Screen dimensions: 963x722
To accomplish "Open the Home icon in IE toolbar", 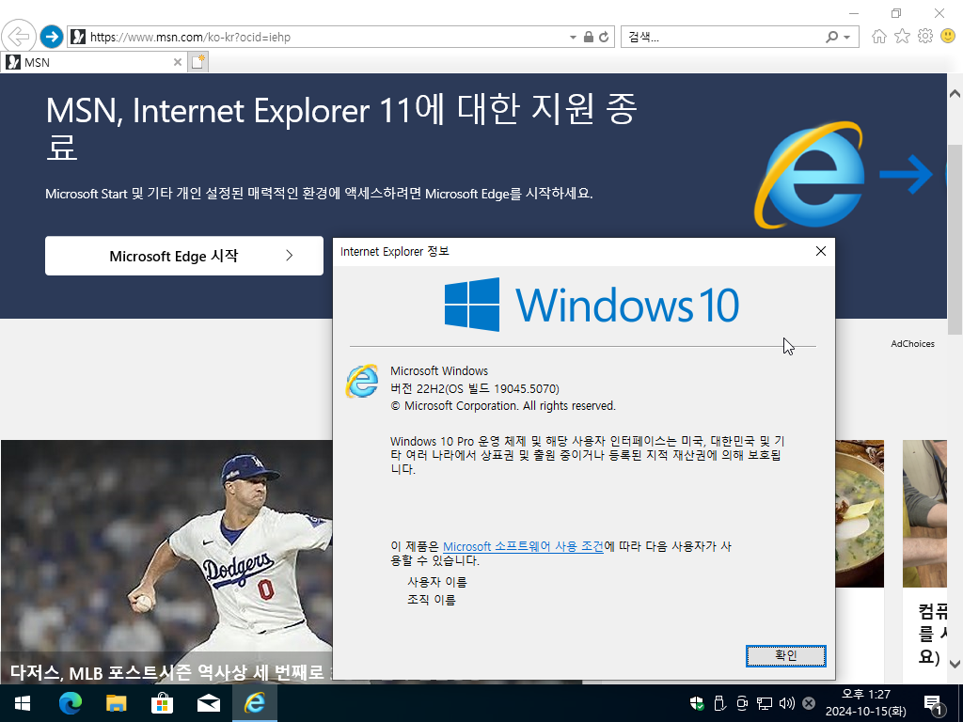I will [879, 37].
